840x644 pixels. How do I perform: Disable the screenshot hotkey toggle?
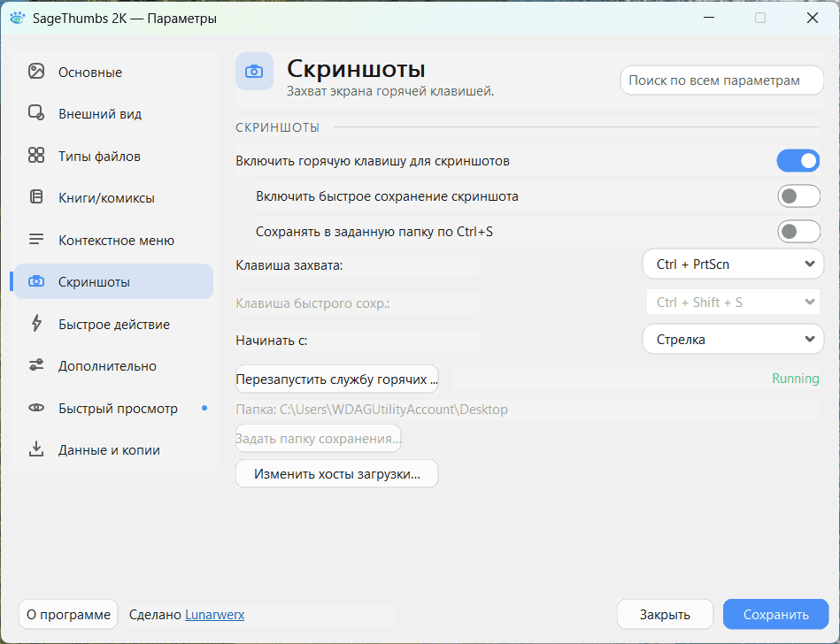tap(798, 161)
